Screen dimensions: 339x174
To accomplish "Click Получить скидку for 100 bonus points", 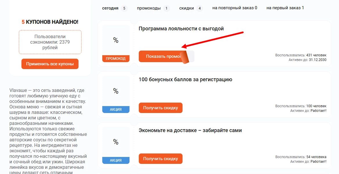I will [x=161, y=108].
